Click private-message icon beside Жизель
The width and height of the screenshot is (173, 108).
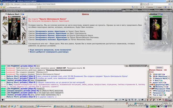pyautogui.click(x=151, y=87)
